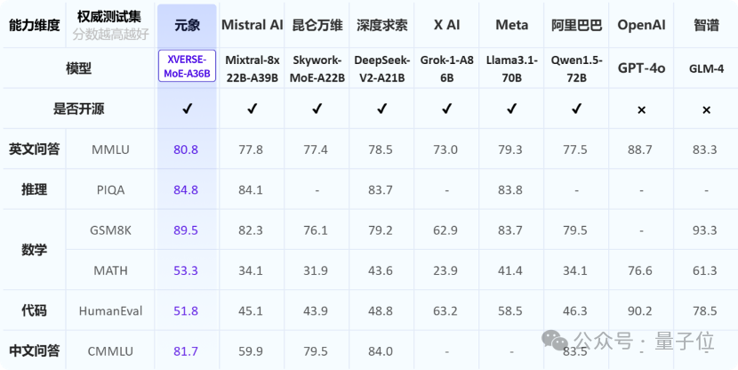The image size is (738, 370).
Task: Click the × mark under 智谱 column
Action: (707, 110)
